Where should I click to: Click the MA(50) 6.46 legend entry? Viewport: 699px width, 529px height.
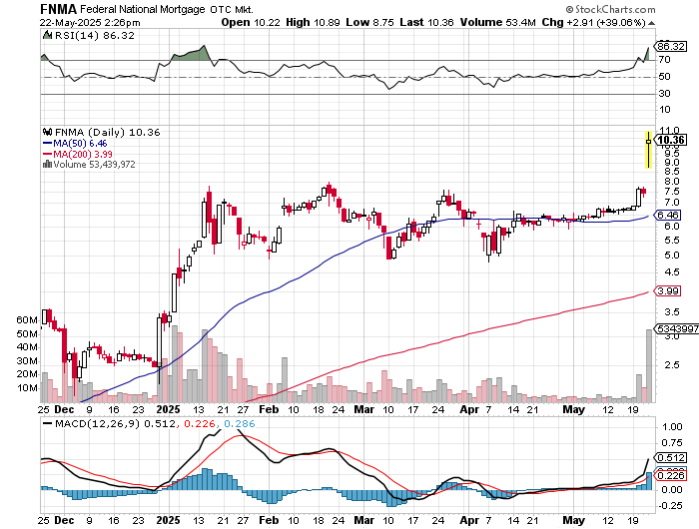(75, 143)
